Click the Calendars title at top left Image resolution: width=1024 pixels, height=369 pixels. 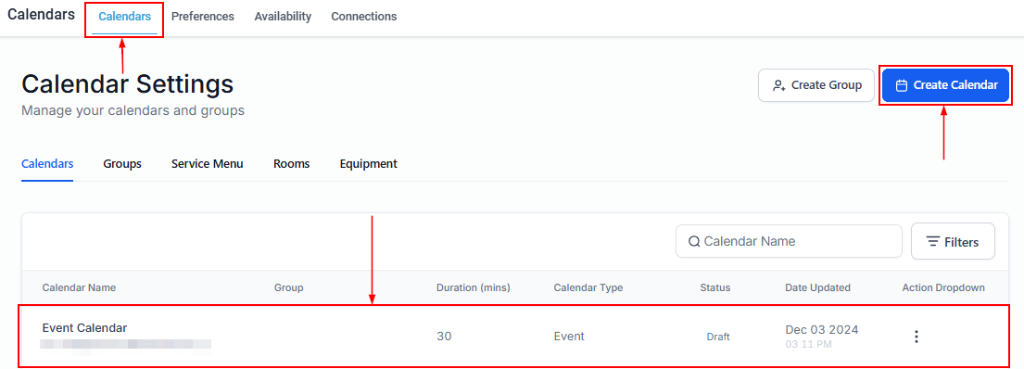(x=41, y=14)
